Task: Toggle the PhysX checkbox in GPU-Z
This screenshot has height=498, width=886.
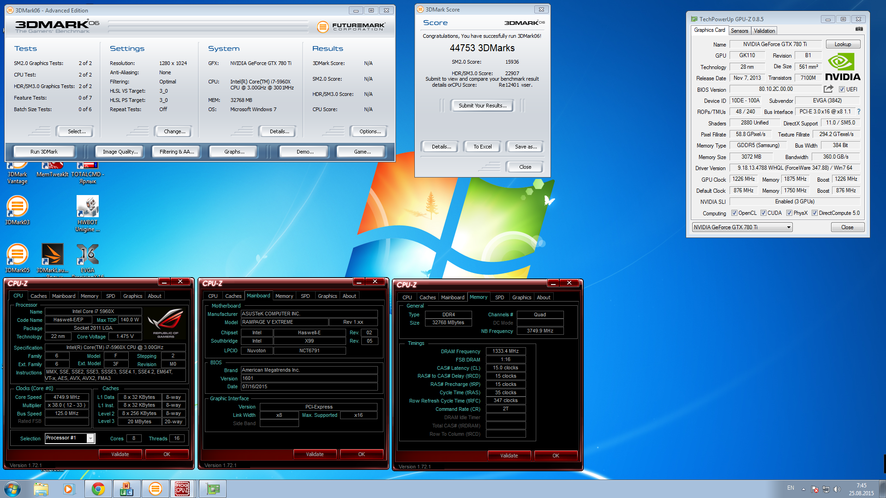Action: tap(790, 213)
